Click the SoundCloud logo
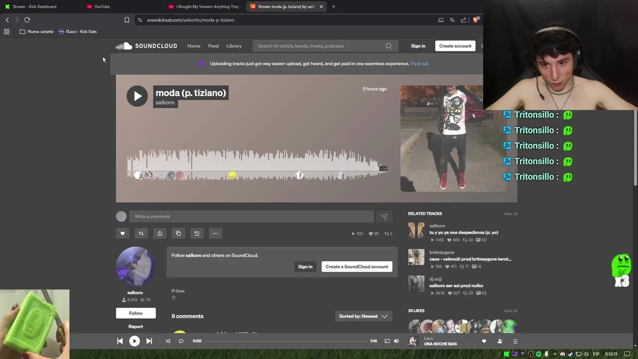This screenshot has width=638, height=359. click(x=146, y=46)
